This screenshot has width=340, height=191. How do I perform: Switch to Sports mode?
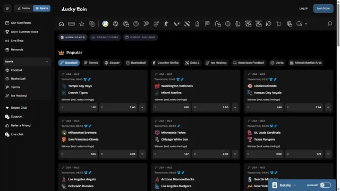coord(41,8)
